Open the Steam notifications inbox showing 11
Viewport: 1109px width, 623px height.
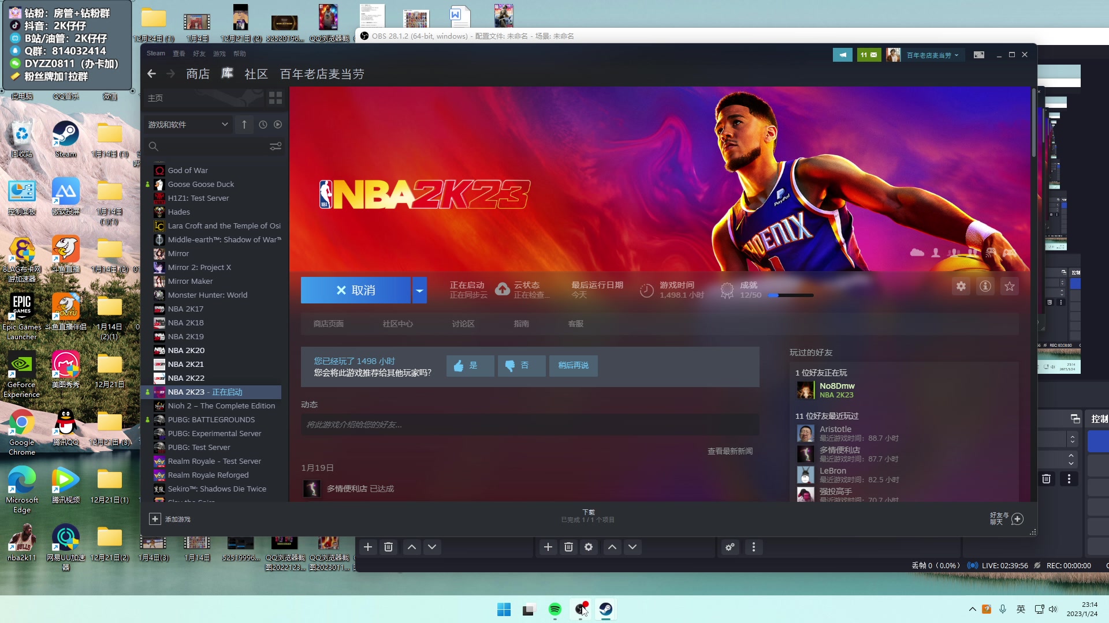[x=869, y=55]
